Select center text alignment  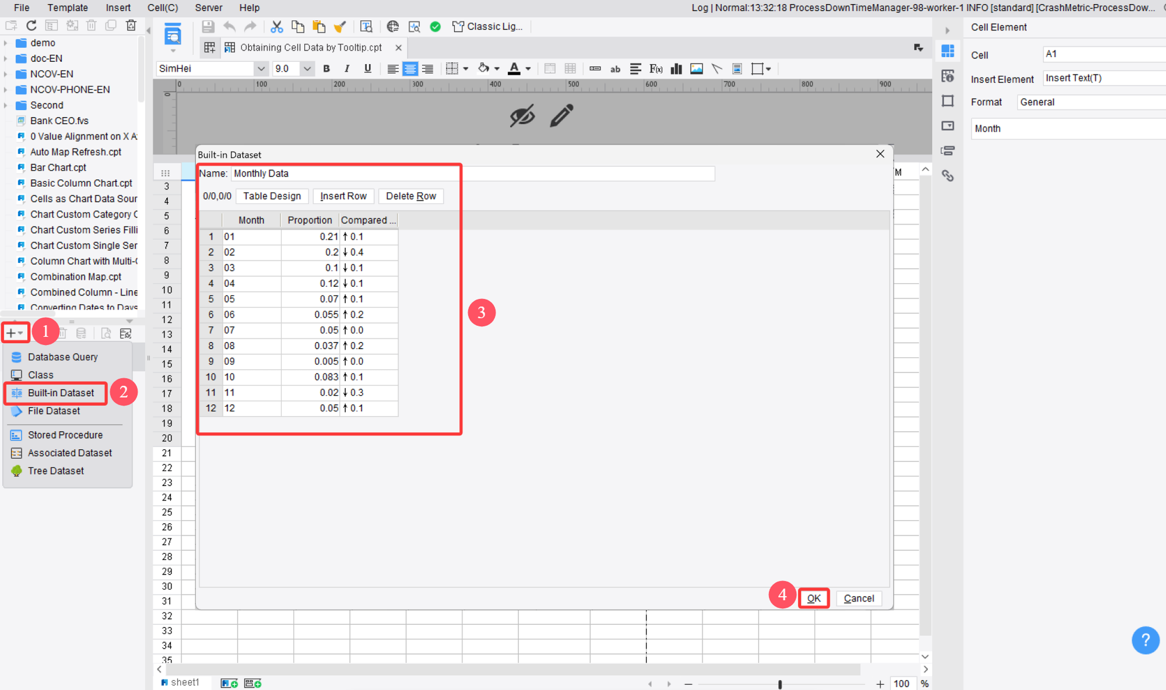[x=410, y=69]
